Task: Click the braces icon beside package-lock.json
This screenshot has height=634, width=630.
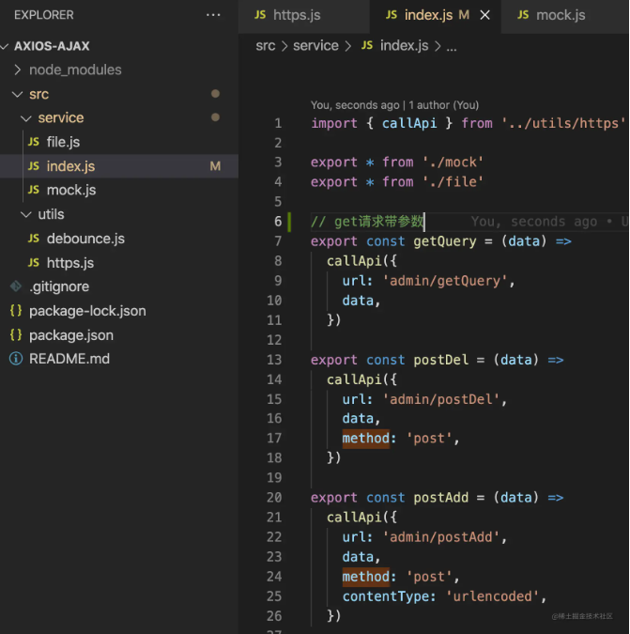Action: pos(16,311)
